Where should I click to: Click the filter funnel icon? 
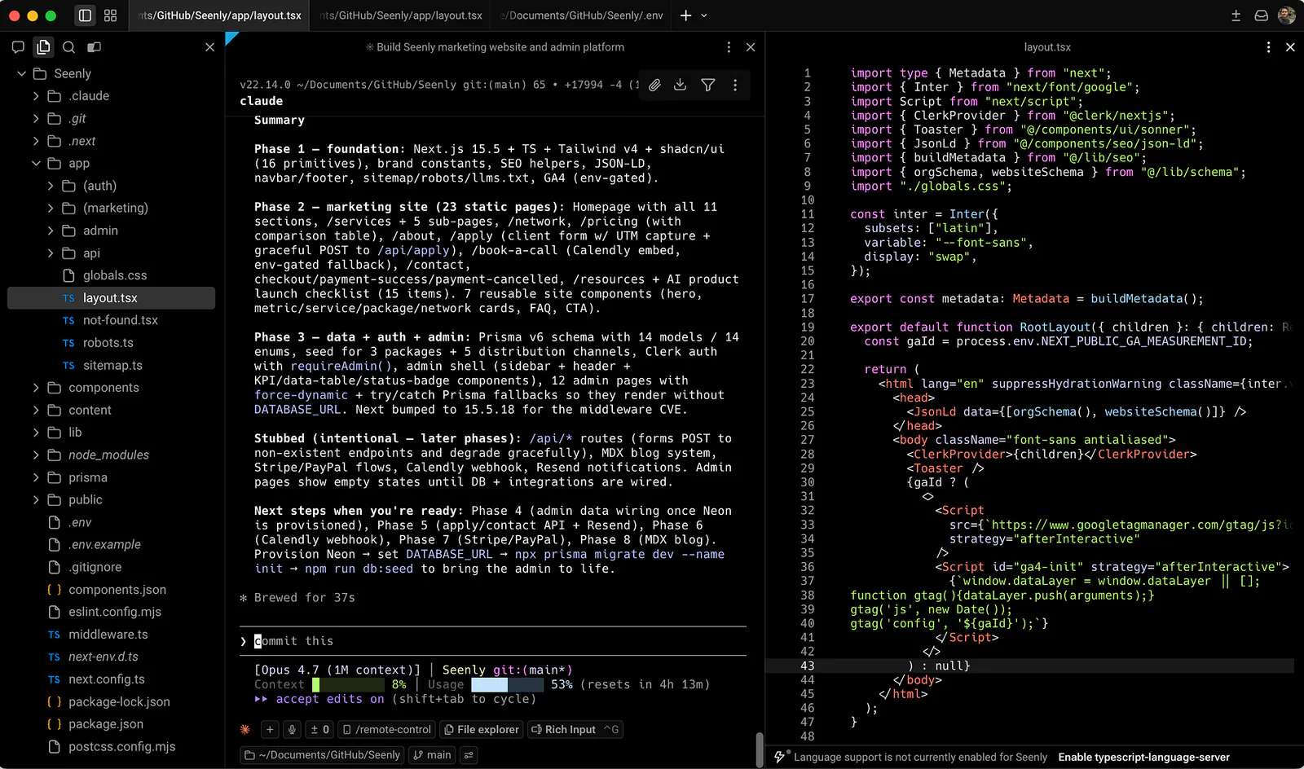(708, 85)
